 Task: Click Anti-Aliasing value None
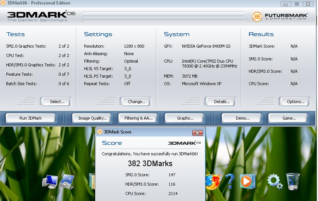coord(129,54)
